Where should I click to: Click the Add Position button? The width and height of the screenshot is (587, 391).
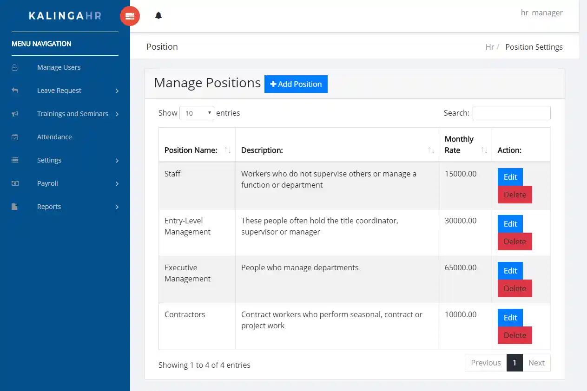coord(296,84)
